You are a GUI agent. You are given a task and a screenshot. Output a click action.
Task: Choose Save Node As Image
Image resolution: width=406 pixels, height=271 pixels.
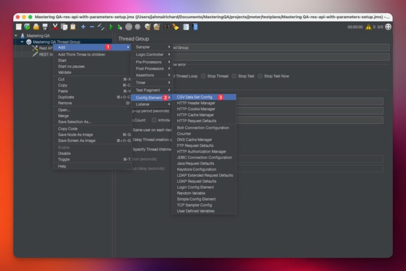[x=92, y=135]
